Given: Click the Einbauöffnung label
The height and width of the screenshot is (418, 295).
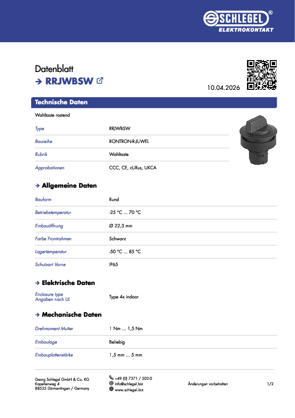Looking at the screenshot, I should point(49,226).
